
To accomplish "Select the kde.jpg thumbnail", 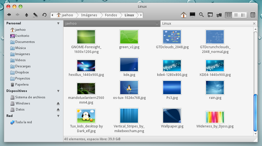I will [129, 65].
